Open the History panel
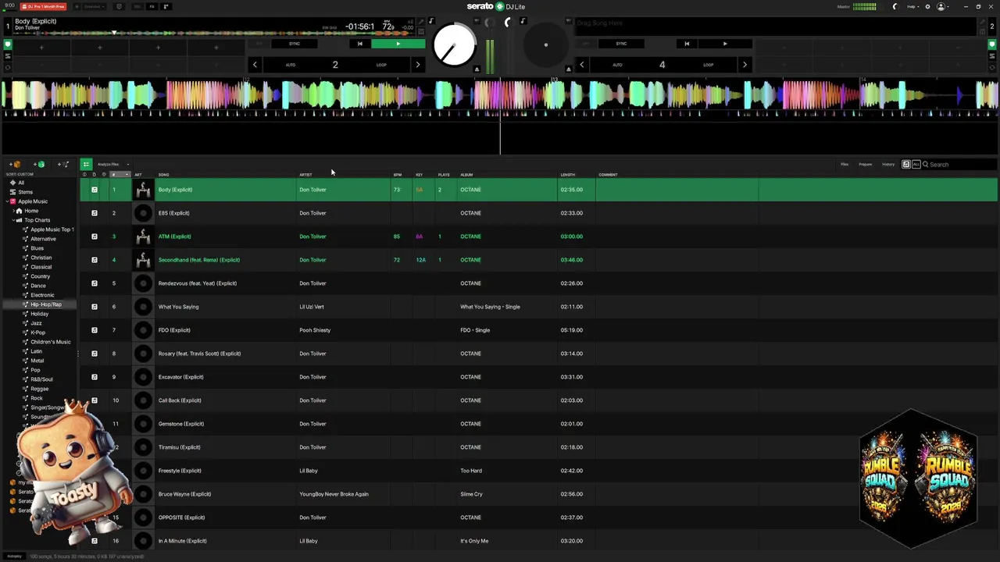1000x562 pixels. (888, 165)
